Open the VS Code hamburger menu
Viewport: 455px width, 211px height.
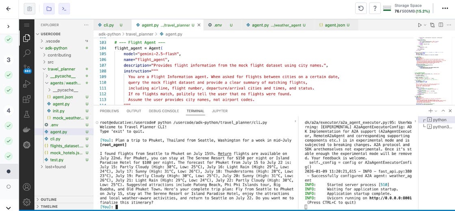click(x=27, y=25)
